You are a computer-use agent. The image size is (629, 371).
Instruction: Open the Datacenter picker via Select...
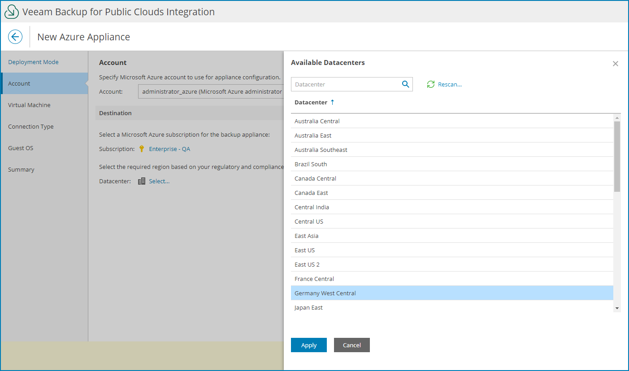pyautogui.click(x=160, y=181)
